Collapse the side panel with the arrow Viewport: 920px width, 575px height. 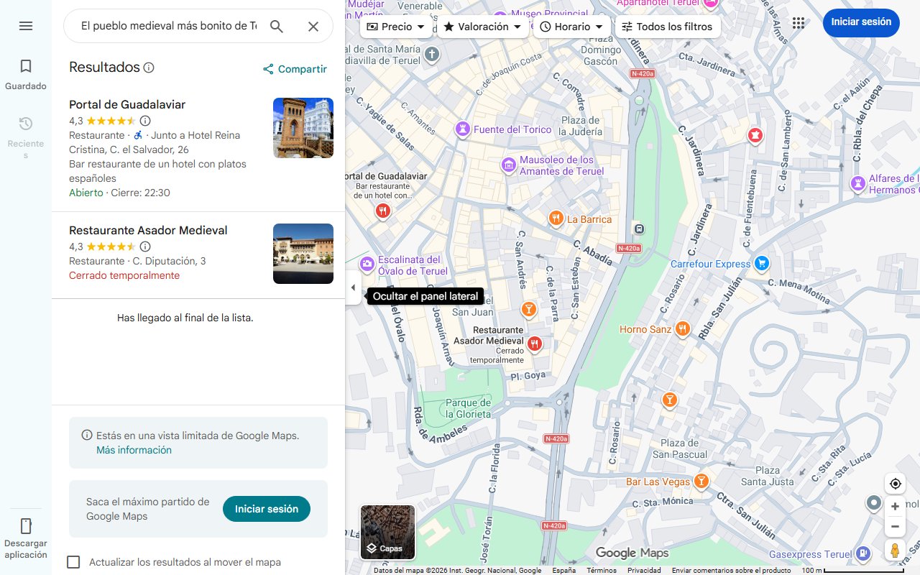tap(353, 287)
